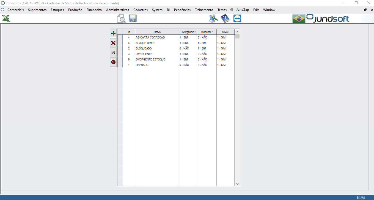Open the Estoques menu
Viewport: 374px width, 200px height.
coord(57,10)
